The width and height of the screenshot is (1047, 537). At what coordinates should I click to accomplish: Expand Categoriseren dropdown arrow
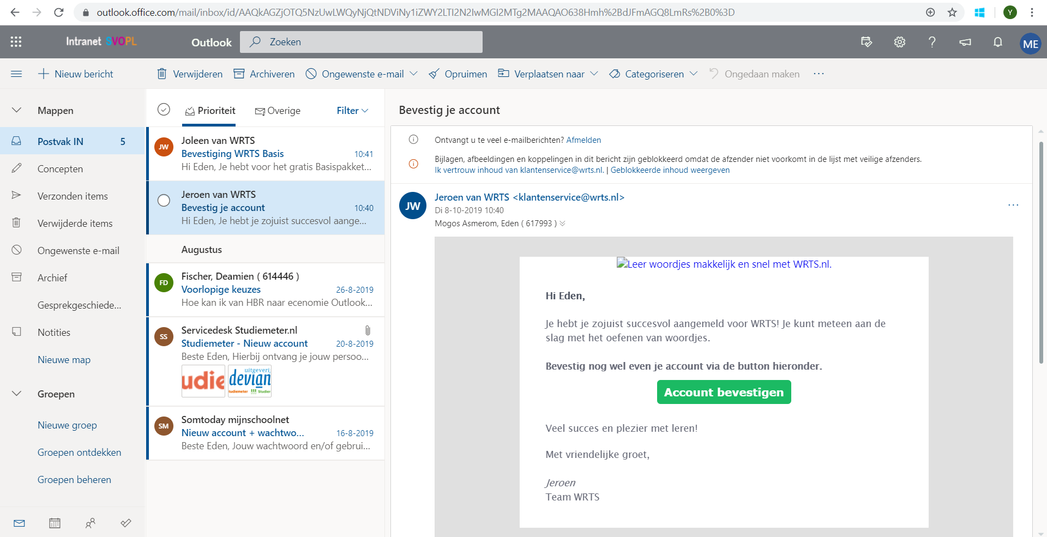coord(693,74)
